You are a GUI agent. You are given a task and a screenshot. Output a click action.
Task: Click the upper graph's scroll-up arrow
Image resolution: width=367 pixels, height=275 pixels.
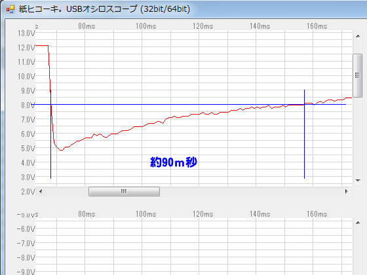pos(358,36)
